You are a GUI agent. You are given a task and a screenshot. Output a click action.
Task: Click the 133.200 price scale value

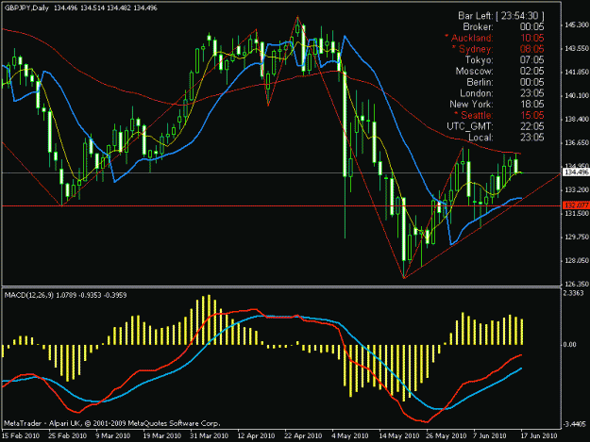click(x=577, y=190)
